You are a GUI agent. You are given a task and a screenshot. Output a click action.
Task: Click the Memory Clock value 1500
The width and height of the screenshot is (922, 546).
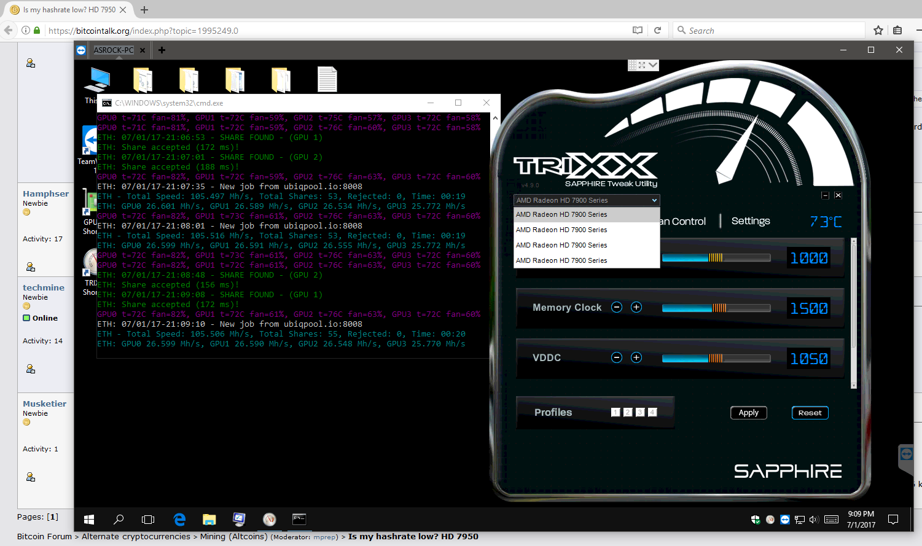pyautogui.click(x=808, y=308)
